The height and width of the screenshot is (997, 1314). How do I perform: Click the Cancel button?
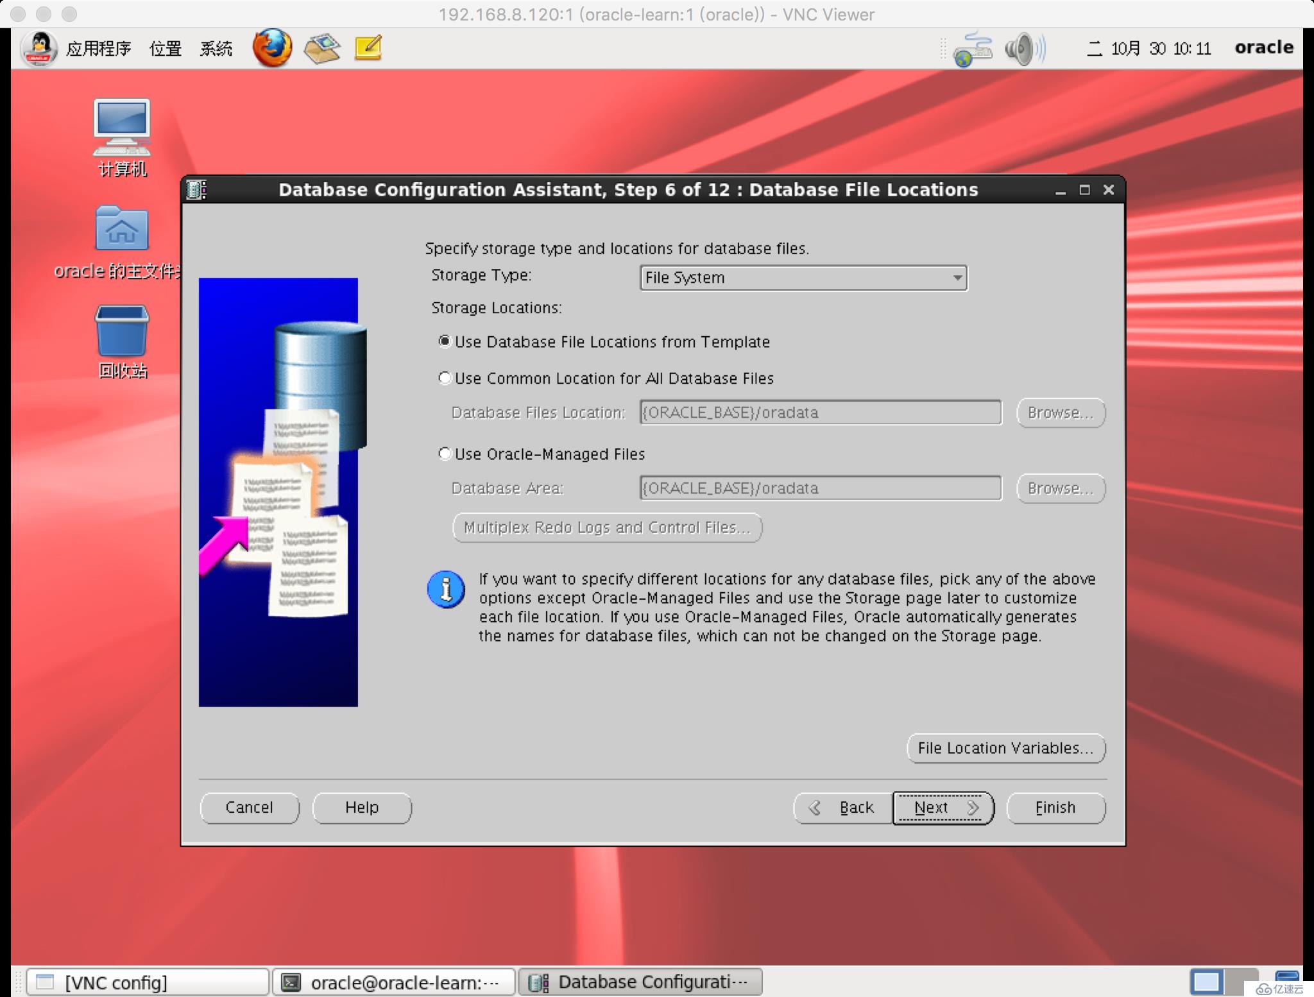point(250,808)
